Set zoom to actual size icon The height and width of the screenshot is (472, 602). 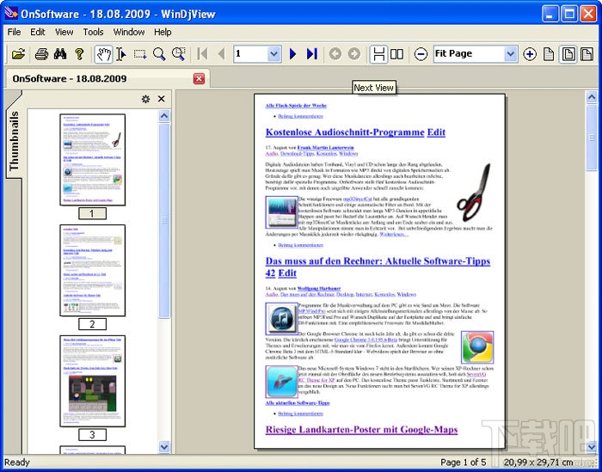point(549,54)
